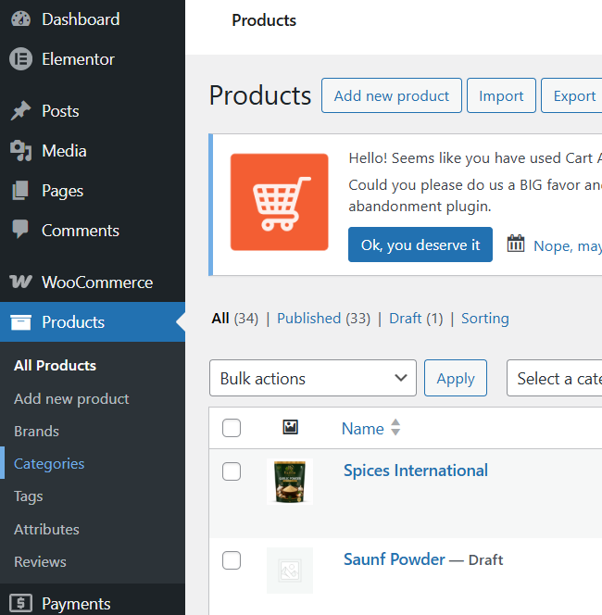Image resolution: width=602 pixels, height=615 pixels.
Task: Click the Products archive box icon
Action: coord(20,322)
